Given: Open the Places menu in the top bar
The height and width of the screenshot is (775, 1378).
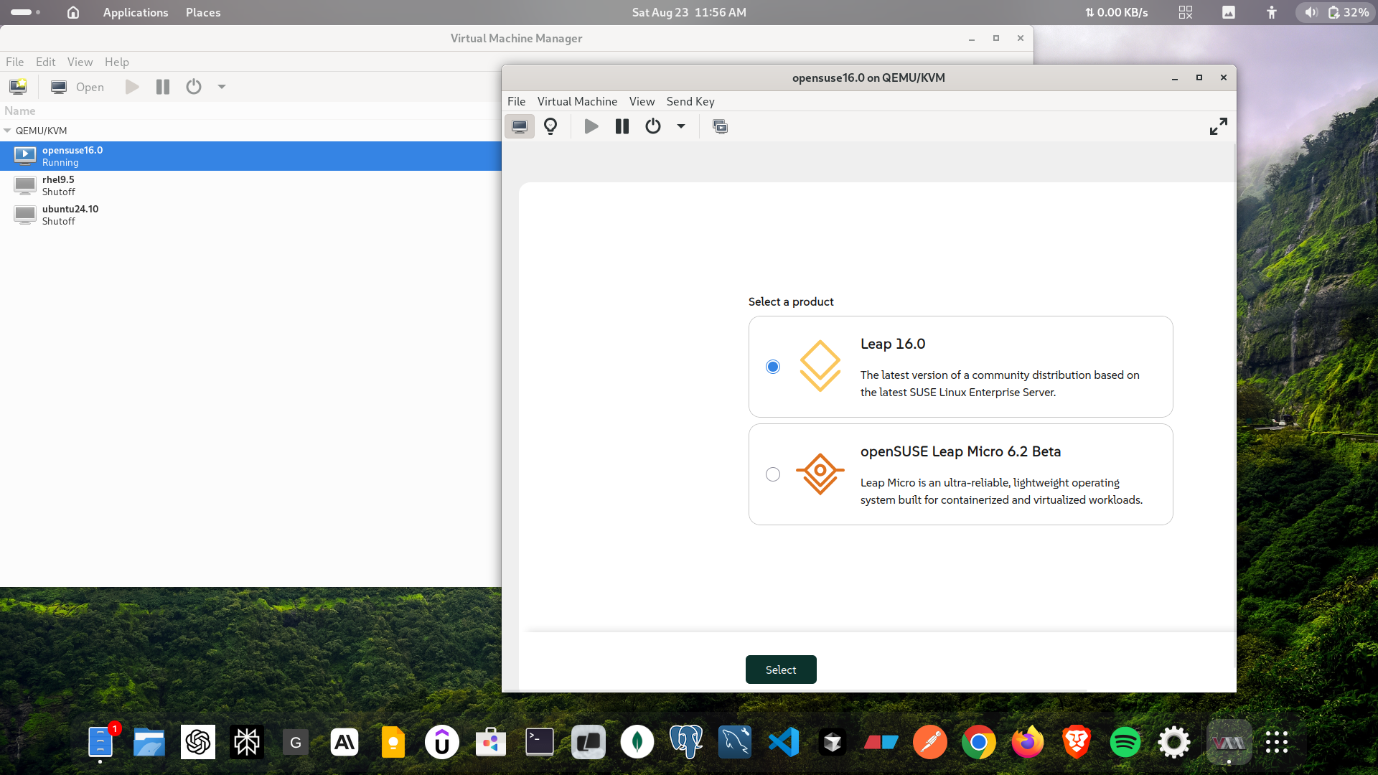Looking at the screenshot, I should coord(203,12).
